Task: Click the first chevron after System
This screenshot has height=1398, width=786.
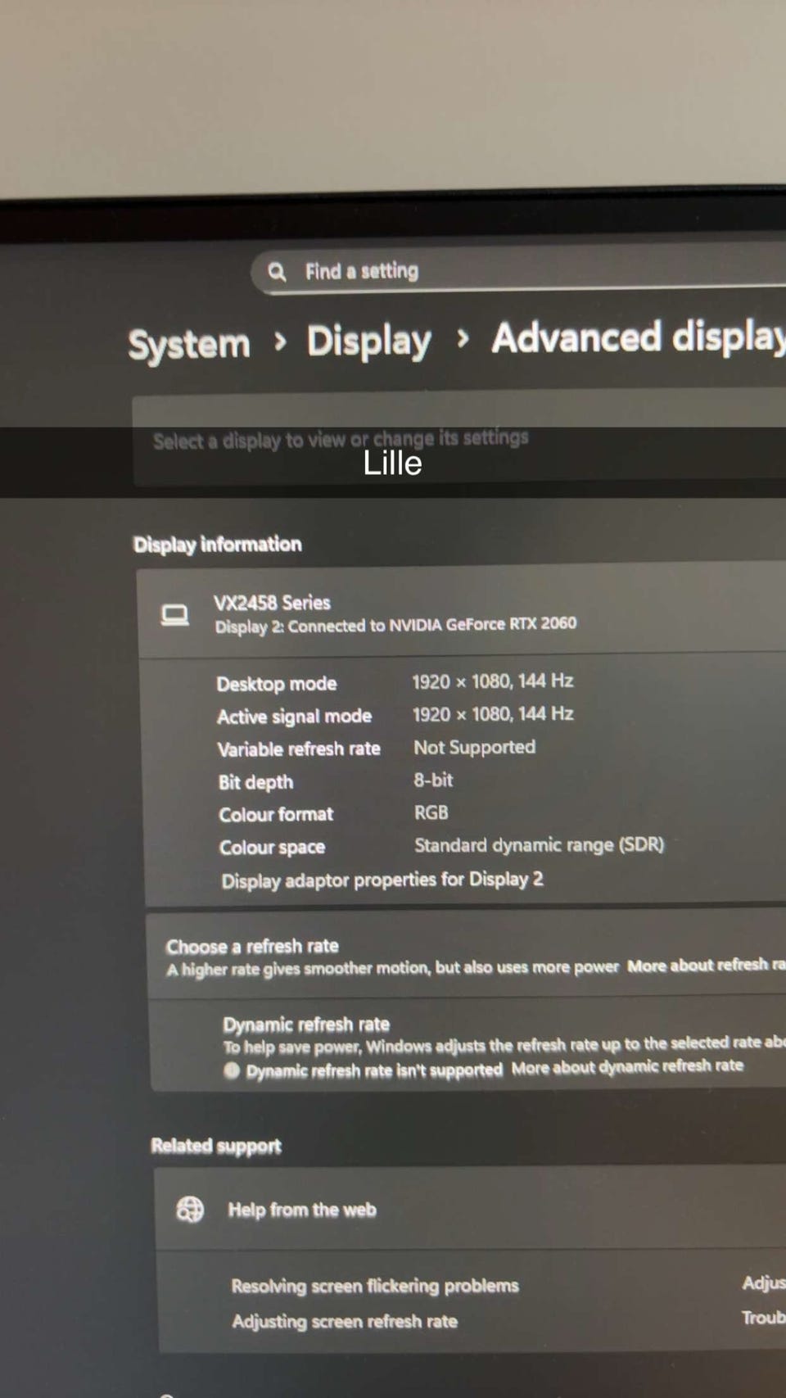Action: tap(280, 341)
